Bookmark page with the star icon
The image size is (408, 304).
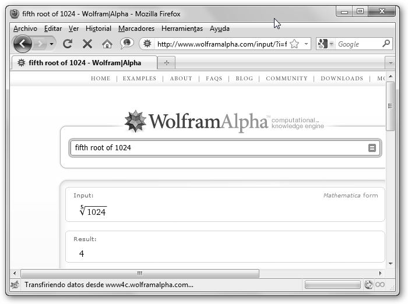click(x=294, y=44)
